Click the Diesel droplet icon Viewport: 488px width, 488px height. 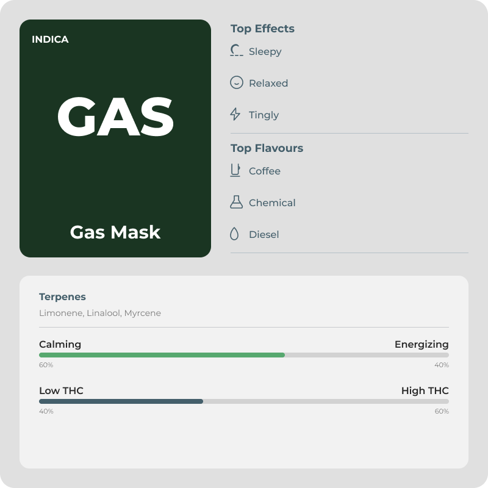(234, 234)
